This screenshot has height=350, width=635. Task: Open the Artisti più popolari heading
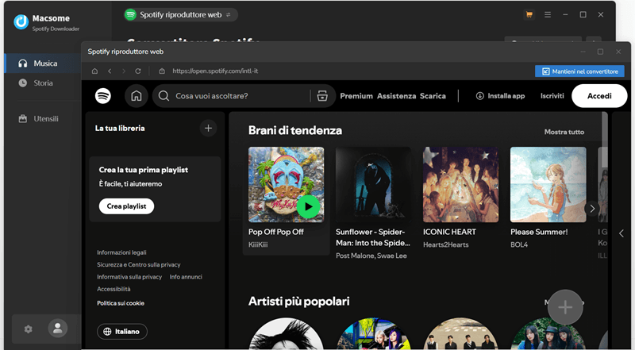coord(299,302)
